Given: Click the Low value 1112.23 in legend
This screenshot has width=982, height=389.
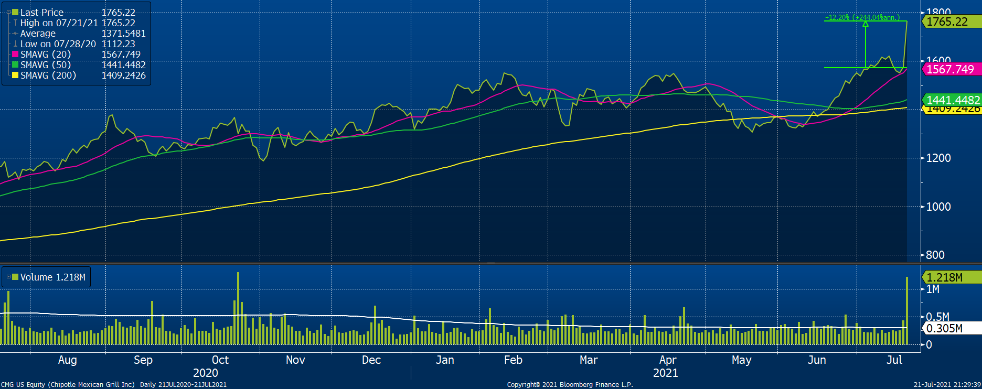Looking at the screenshot, I should click(118, 44).
